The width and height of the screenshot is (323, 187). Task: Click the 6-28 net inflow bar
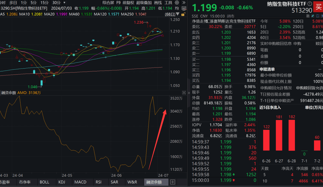292,135
